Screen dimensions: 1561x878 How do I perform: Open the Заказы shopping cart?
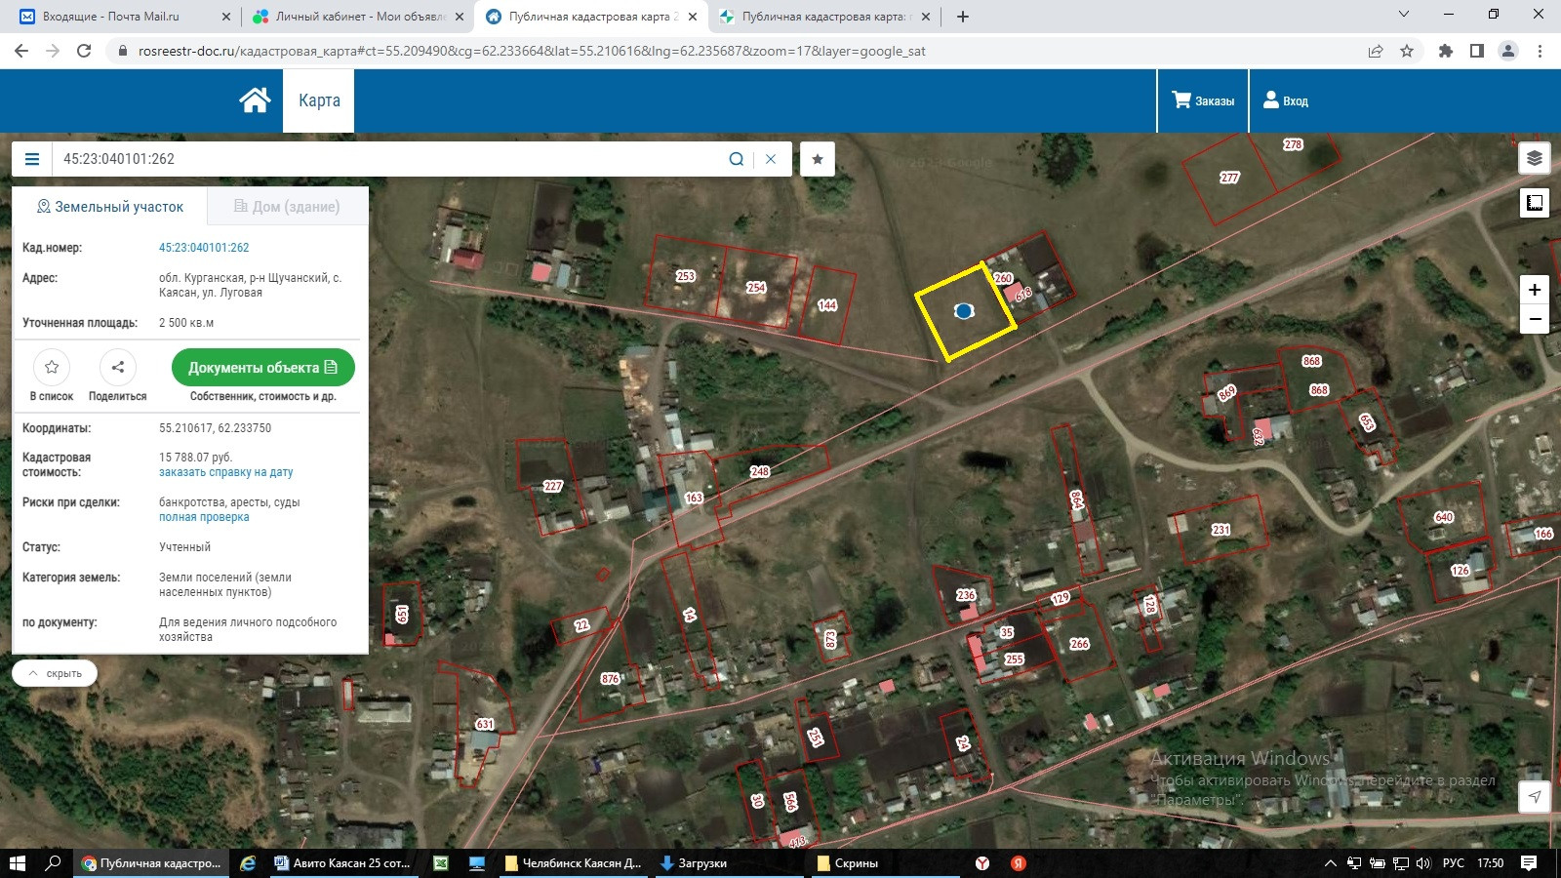(1203, 100)
